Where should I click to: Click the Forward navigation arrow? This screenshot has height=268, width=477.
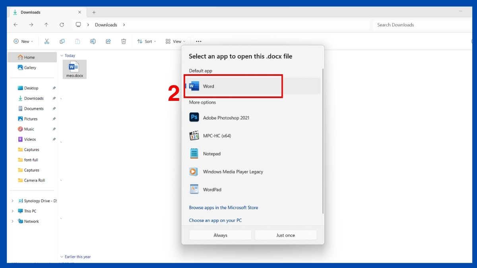tap(31, 25)
